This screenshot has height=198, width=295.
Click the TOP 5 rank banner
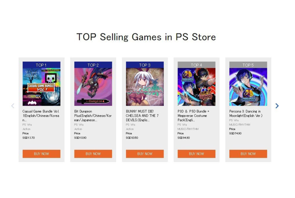click(248, 65)
